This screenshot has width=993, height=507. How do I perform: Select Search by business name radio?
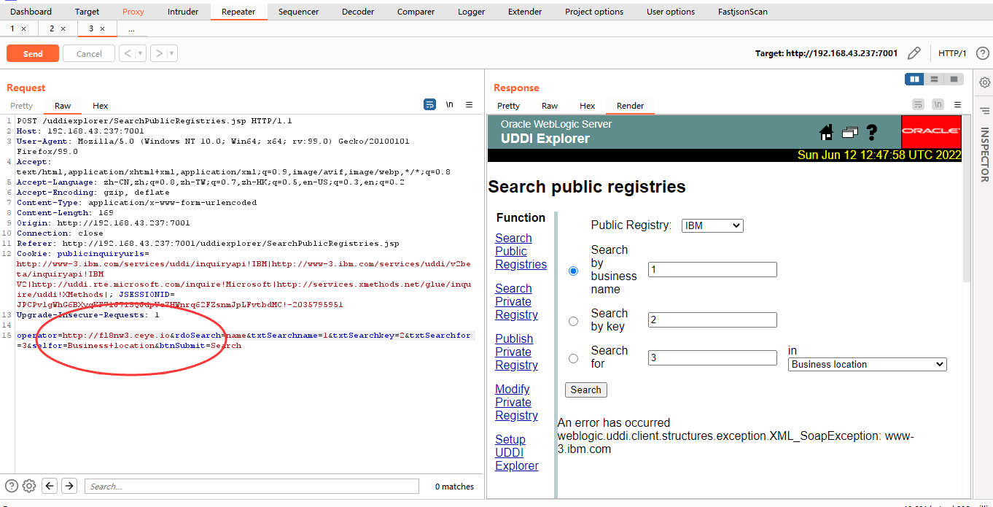(x=573, y=271)
